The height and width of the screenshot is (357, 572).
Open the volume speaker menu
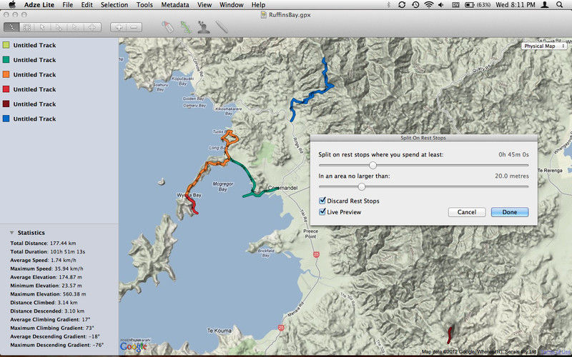tap(441, 5)
